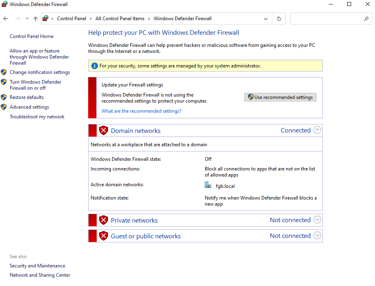The height and width of the screenshot is (286, 375).
Task: Click Use recommended settings button
Action: [280, 97]
